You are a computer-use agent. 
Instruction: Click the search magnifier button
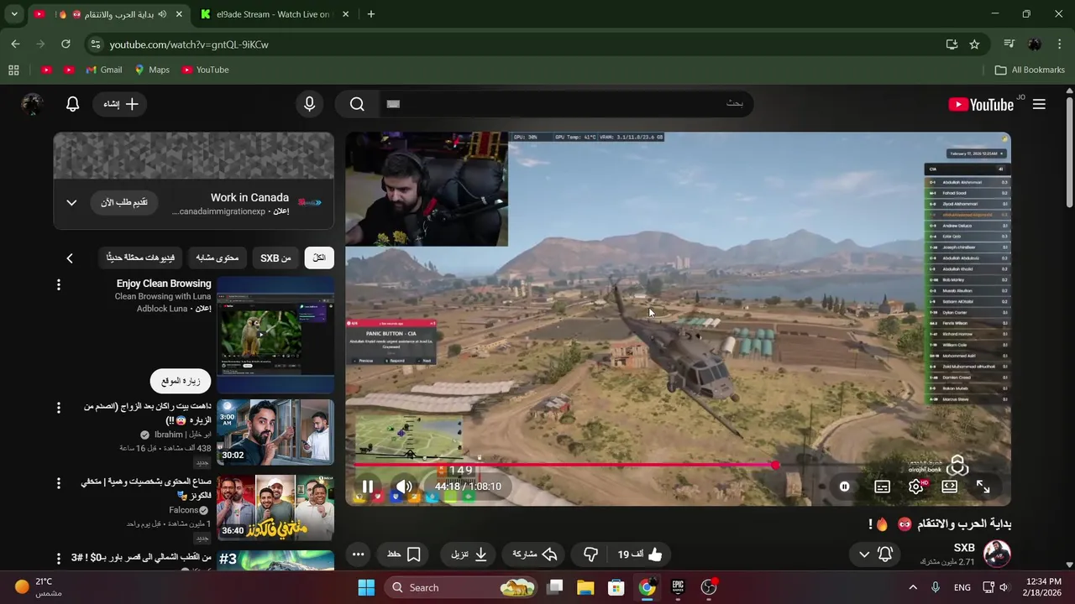point(357,104)
